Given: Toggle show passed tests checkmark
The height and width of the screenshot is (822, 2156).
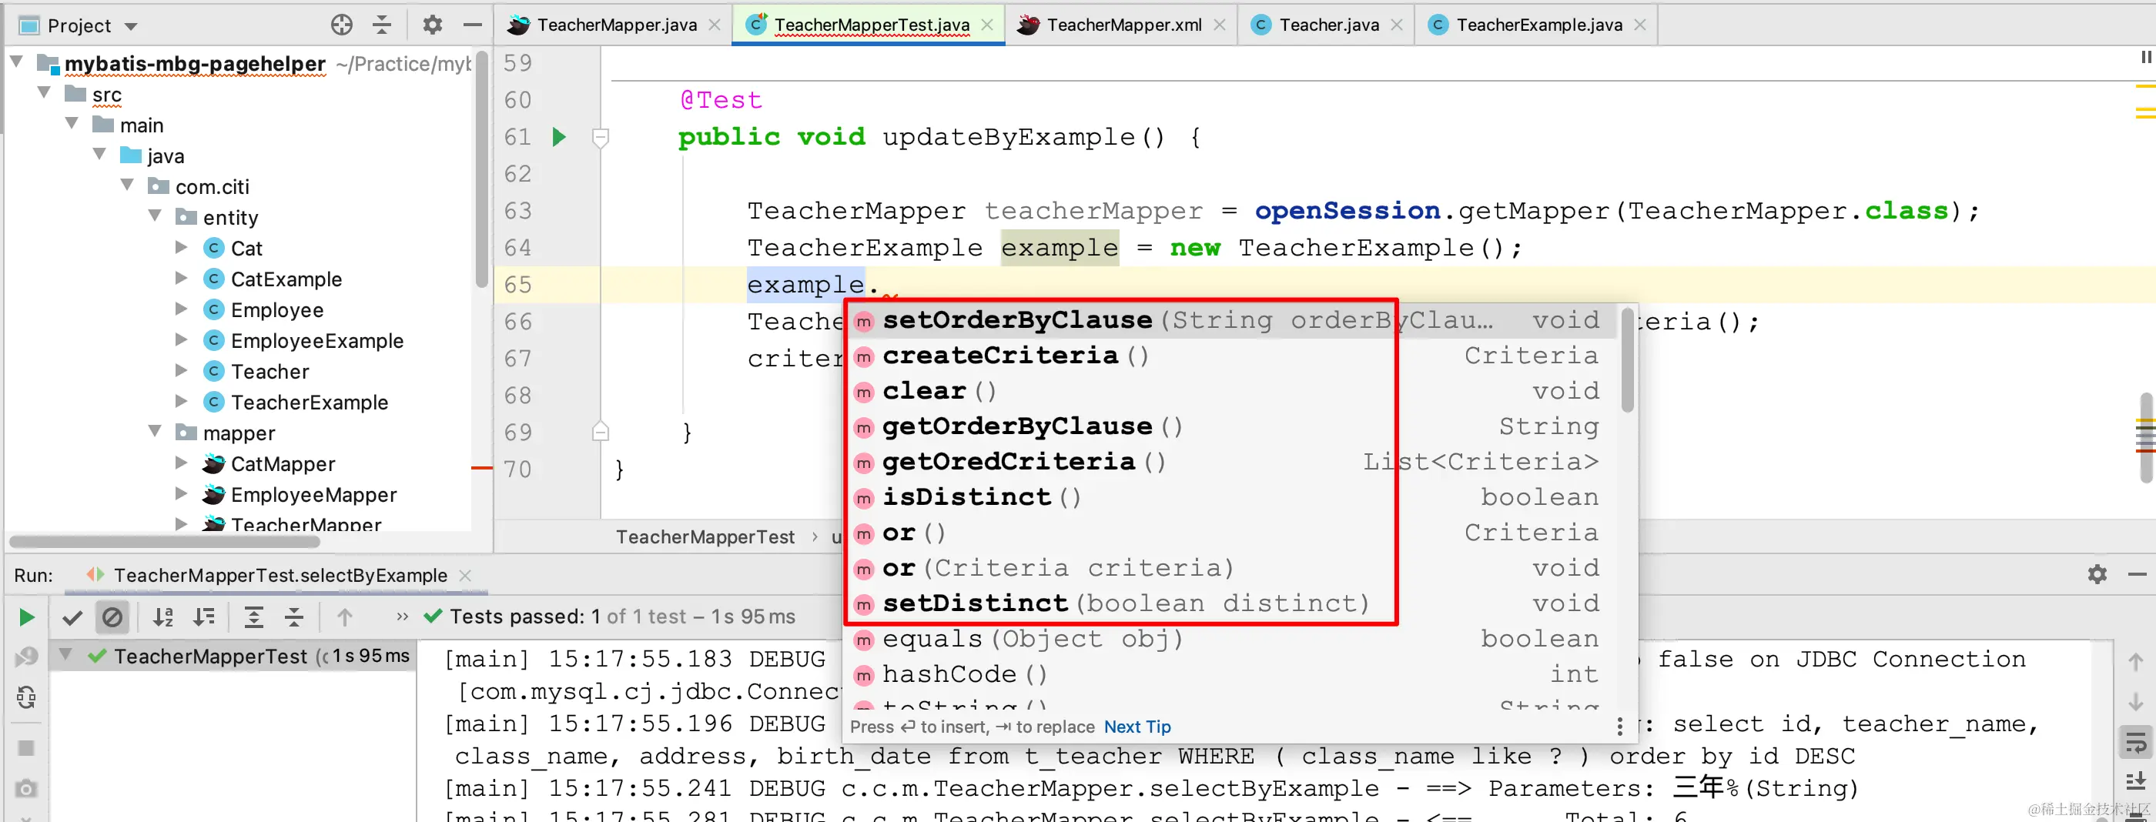Looking at the screenshot, I should tap(73, 617).
